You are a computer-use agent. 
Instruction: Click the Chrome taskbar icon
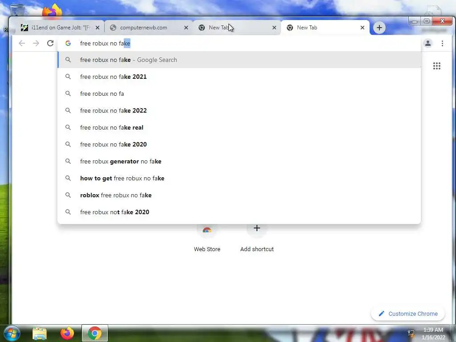coord(95,333)
